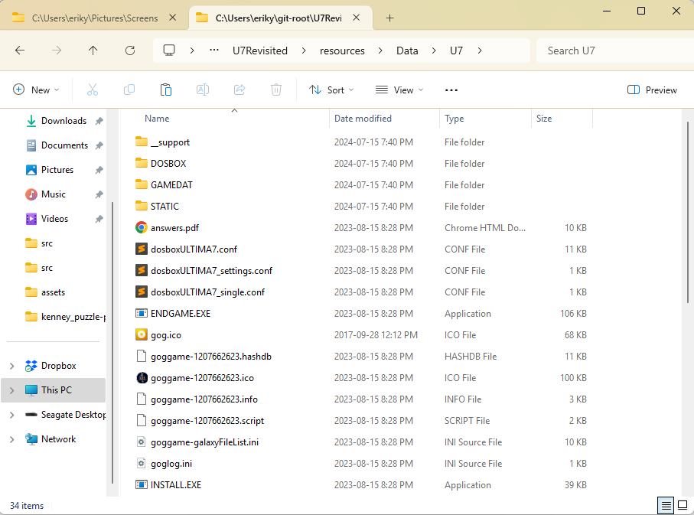Navigate to U7Revisited breadcrumb
This screenshot has width=694, height=515.
tap(260, 51)
